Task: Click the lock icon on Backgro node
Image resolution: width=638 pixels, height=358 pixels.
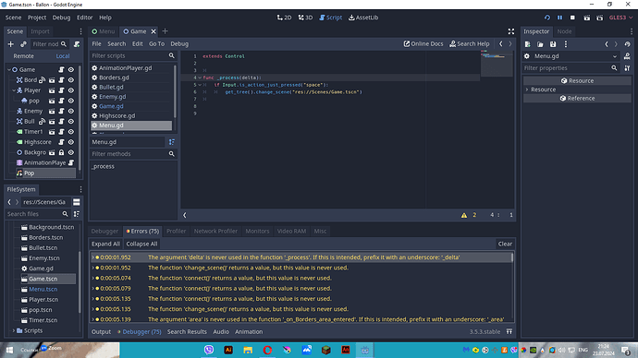Action: click(61, 152)
